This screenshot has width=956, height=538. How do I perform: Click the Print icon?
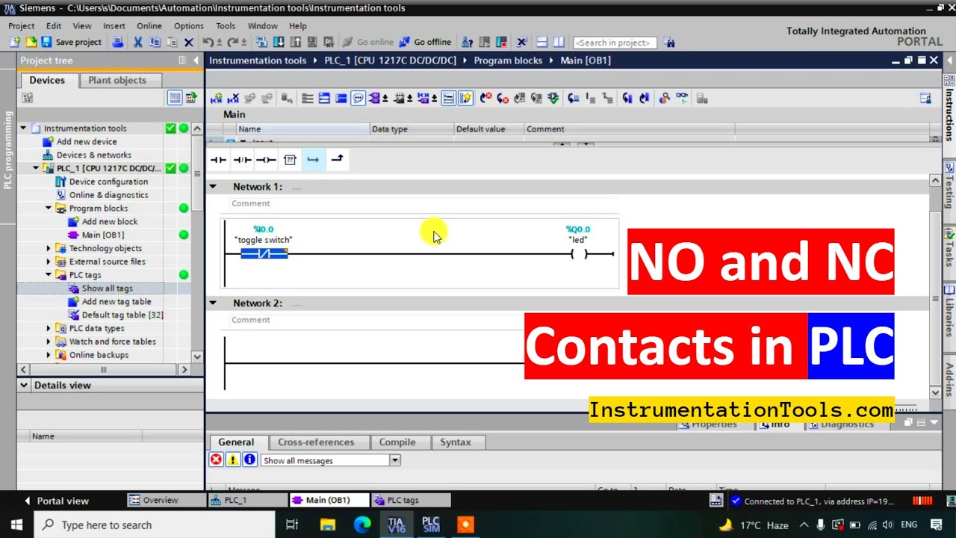pos(118,42)
